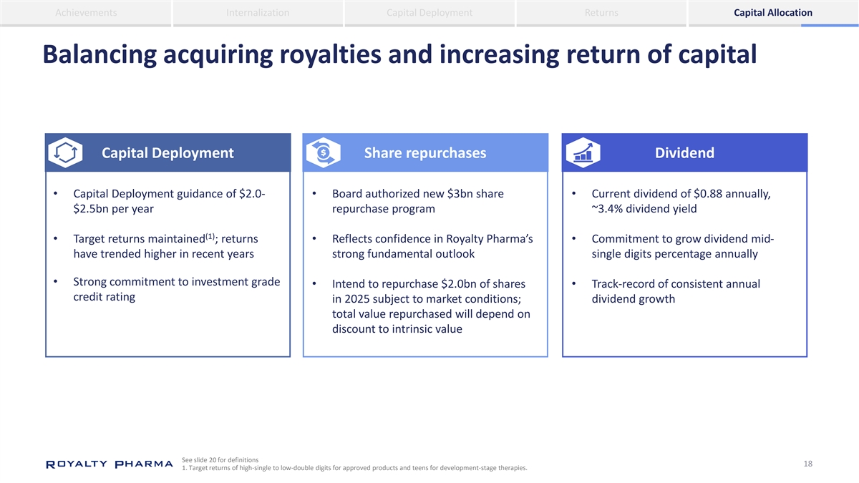Click 'Commitment to grow dividend mid-single digits' bullet

pos(684,245)
